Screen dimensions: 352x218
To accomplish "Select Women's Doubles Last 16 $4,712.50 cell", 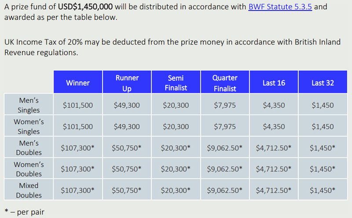I will click(x=274, y=169).
